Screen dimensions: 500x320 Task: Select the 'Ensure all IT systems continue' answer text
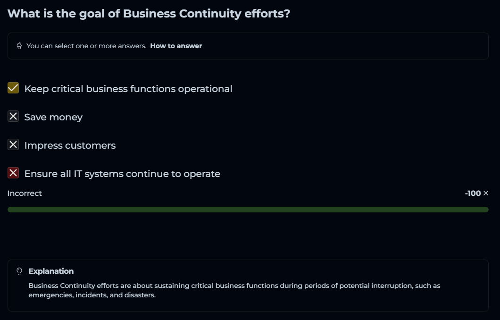point(122,174)
